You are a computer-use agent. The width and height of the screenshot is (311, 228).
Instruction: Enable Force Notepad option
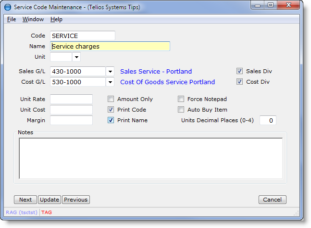click(x=181, y=99)
